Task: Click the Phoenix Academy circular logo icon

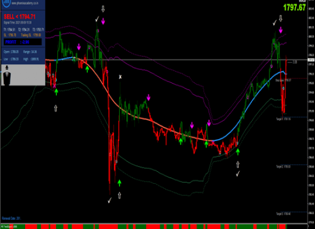Action: (x=6, y=3)
